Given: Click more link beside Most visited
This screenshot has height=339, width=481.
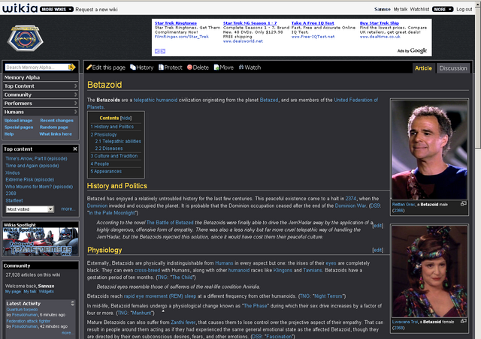Looking at the screenshot, I should click(68, 208).
